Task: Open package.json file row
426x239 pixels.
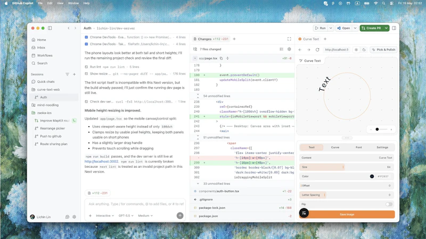Action: tap(242, 216)
